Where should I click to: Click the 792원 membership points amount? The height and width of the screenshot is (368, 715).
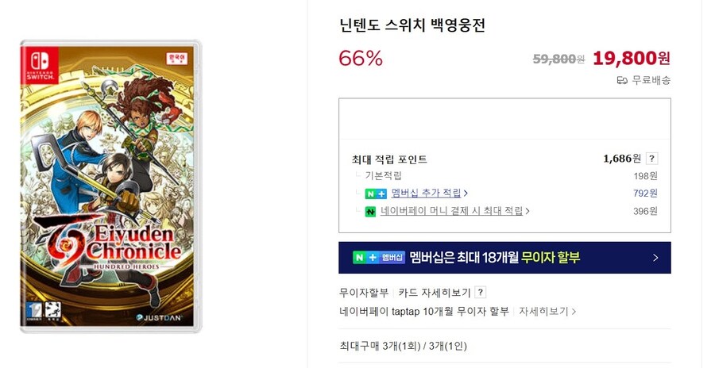[645, 194]
